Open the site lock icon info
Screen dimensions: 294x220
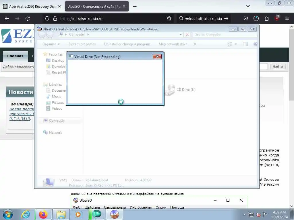[55, 19]
